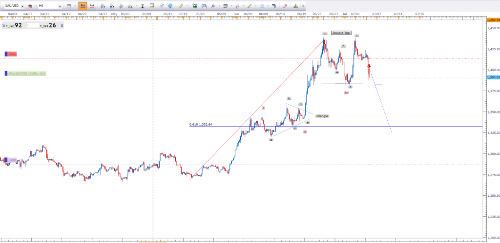Click the red Stop order label
Viewport: 500px width, 243px height.
point(11,54)
